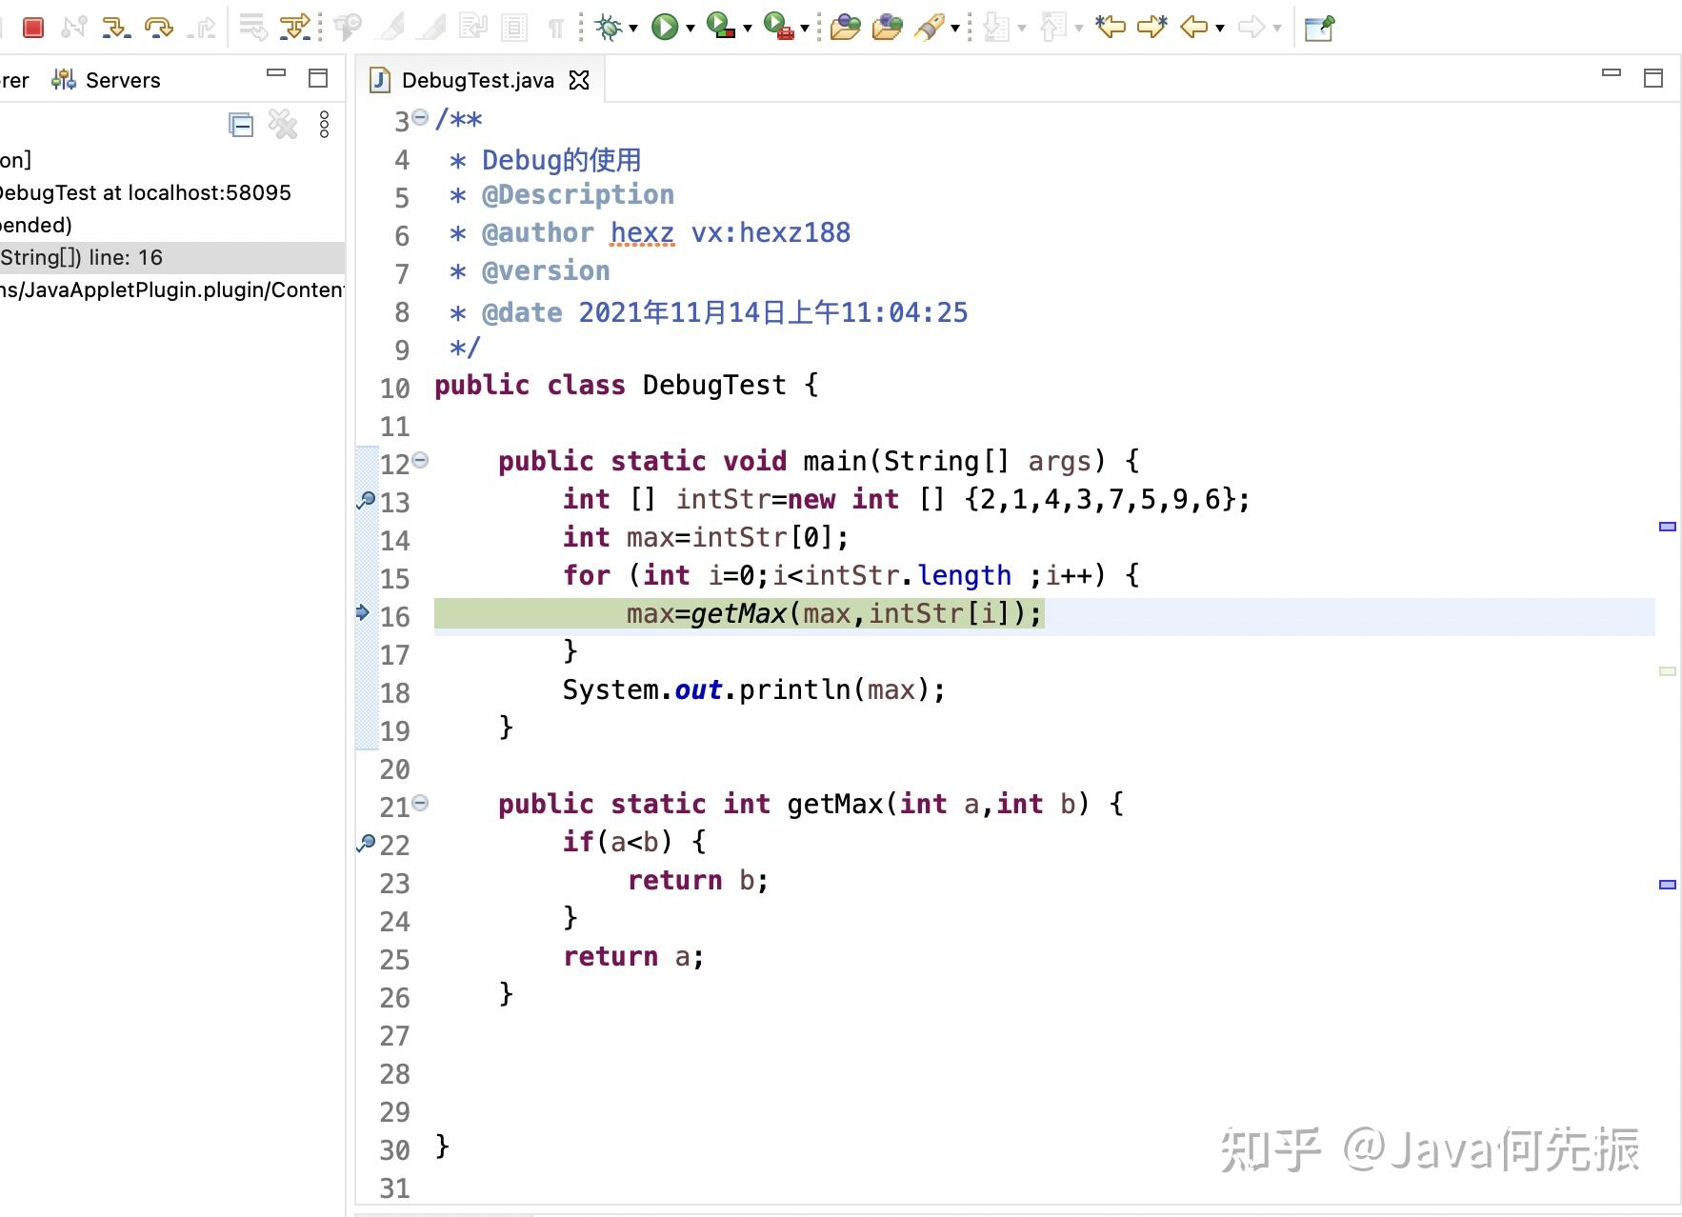Click the Open Task folder icon
1682x1217 pixels.
887,28
